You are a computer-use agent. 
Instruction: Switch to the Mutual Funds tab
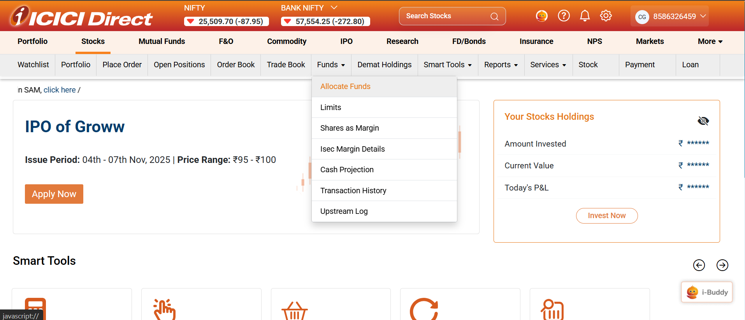[x=162, y=42]
